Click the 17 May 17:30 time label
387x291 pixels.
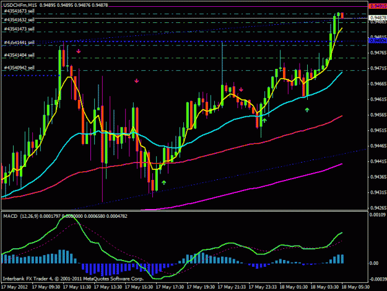(170, 287)
